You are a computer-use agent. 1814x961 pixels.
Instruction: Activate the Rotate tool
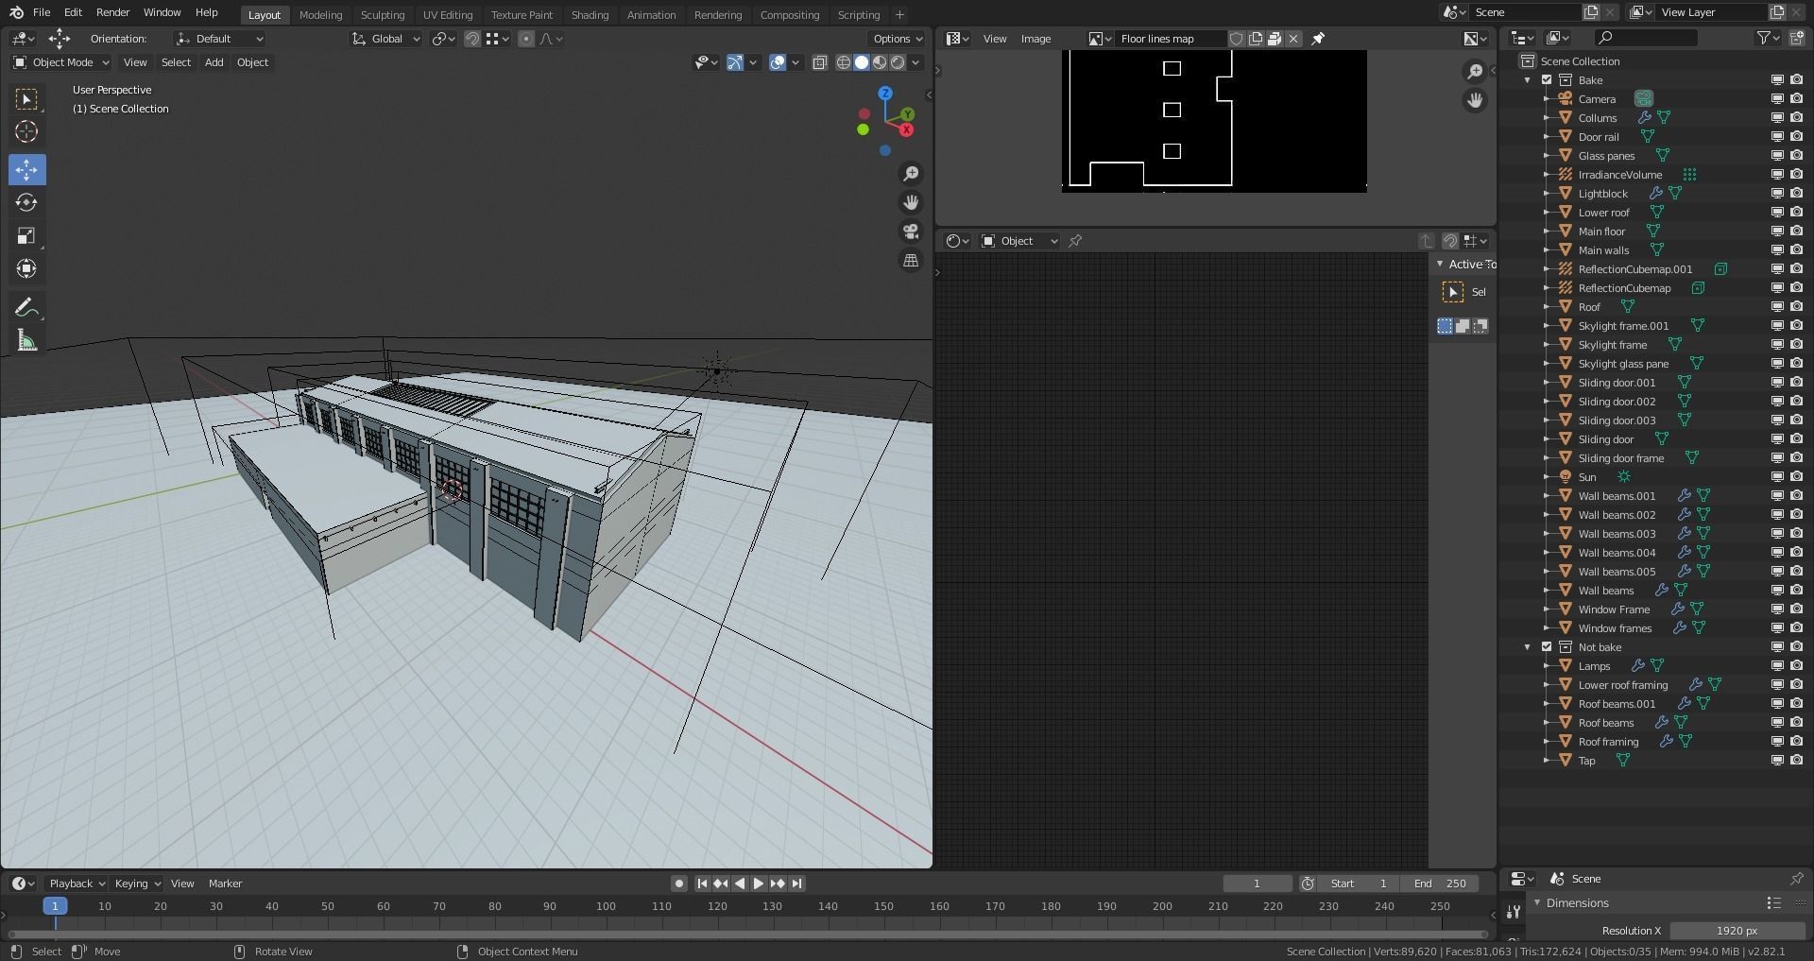click(x=26, y=203)
